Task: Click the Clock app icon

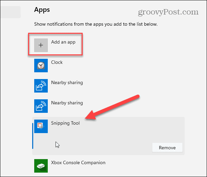Action: click(x=41, y=66)
